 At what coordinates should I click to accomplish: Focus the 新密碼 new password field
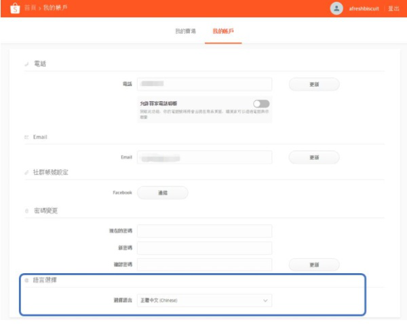(203, 248)
